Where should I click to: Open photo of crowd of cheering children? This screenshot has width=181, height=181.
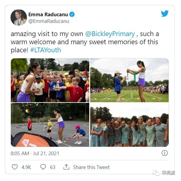[x=50, y=80]
